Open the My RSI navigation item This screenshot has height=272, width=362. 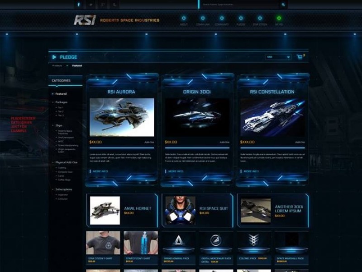[x=279, y=20]
